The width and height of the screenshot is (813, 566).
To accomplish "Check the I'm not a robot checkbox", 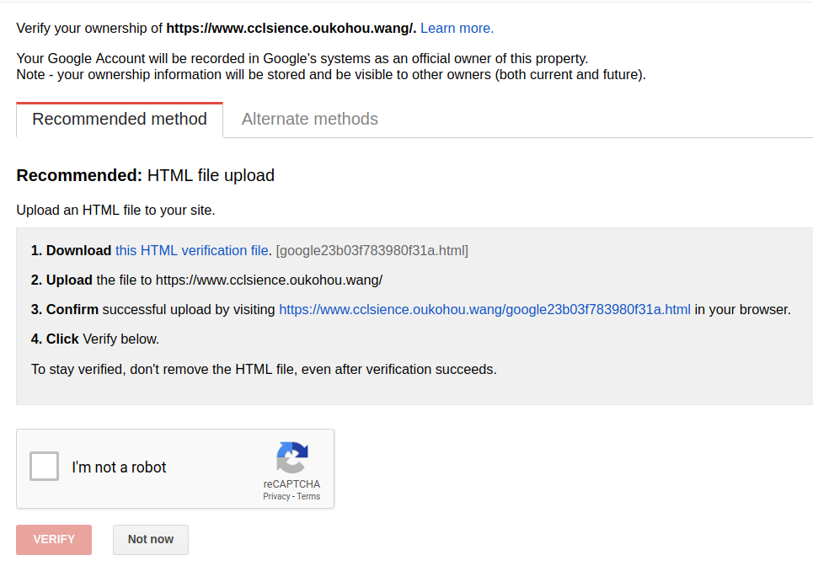I will click(44, 466).
